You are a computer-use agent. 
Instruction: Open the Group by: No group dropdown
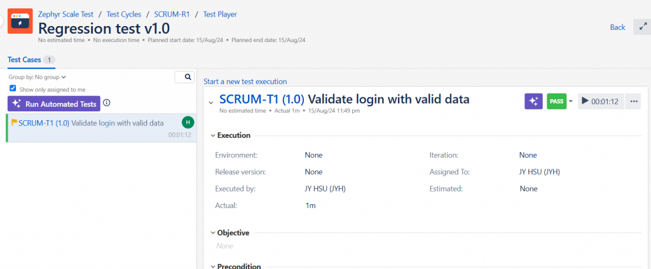38,77
